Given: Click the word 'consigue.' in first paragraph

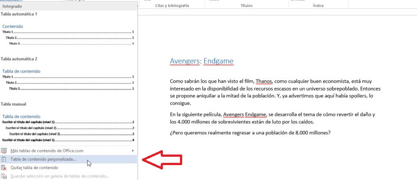Looking at the screenshot, I should point(180,103).
